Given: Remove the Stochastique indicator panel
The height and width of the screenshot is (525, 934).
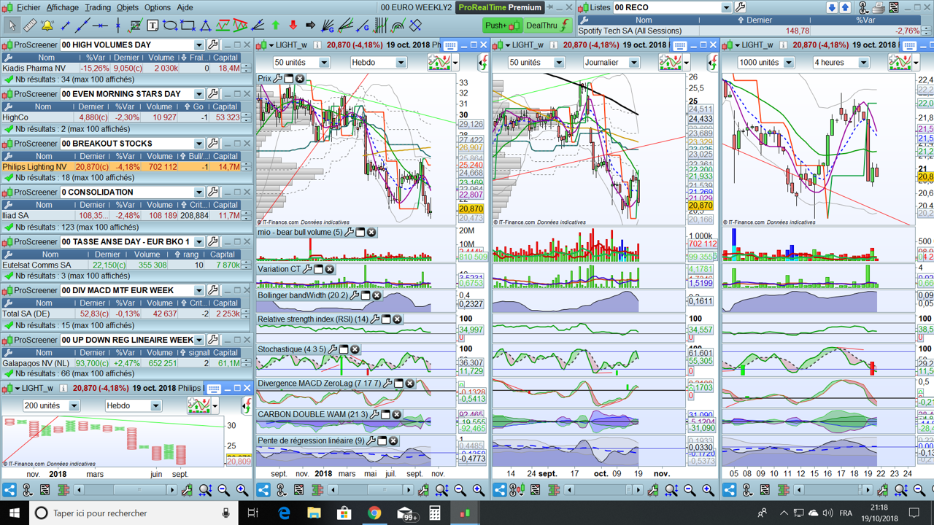Looking at the screenshot, I should pos(355,349).
